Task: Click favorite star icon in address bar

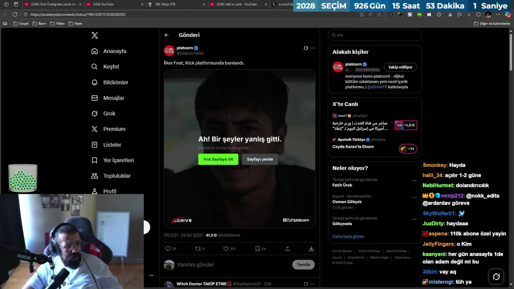Action: tap(379, 14)
